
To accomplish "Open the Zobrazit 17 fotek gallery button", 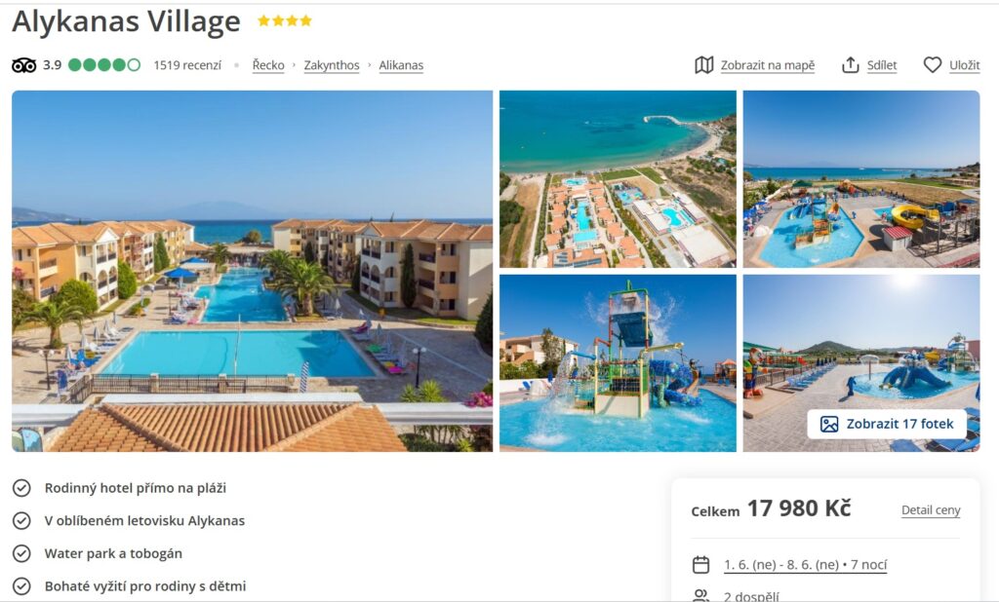I will pyautogui.click(x=887, y=424).
